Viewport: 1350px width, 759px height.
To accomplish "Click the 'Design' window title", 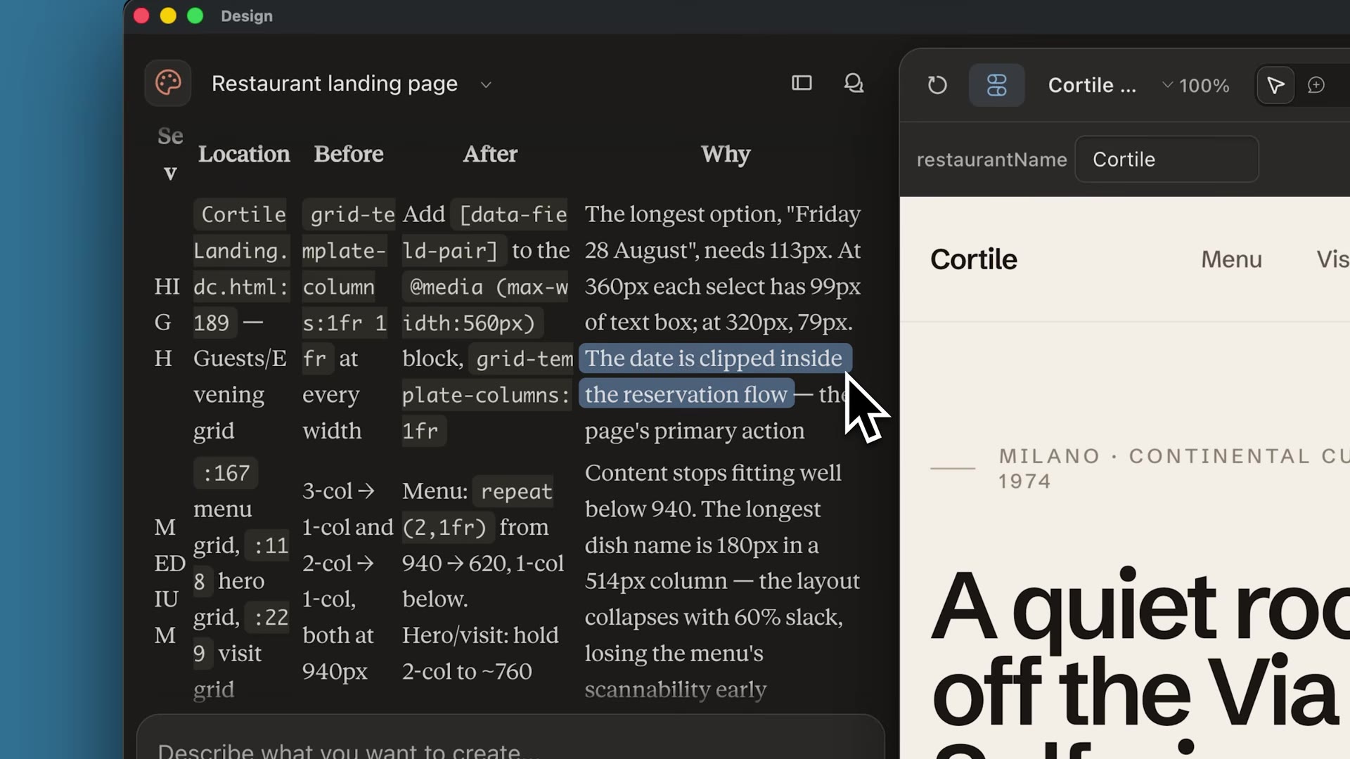I will [247, 15].
